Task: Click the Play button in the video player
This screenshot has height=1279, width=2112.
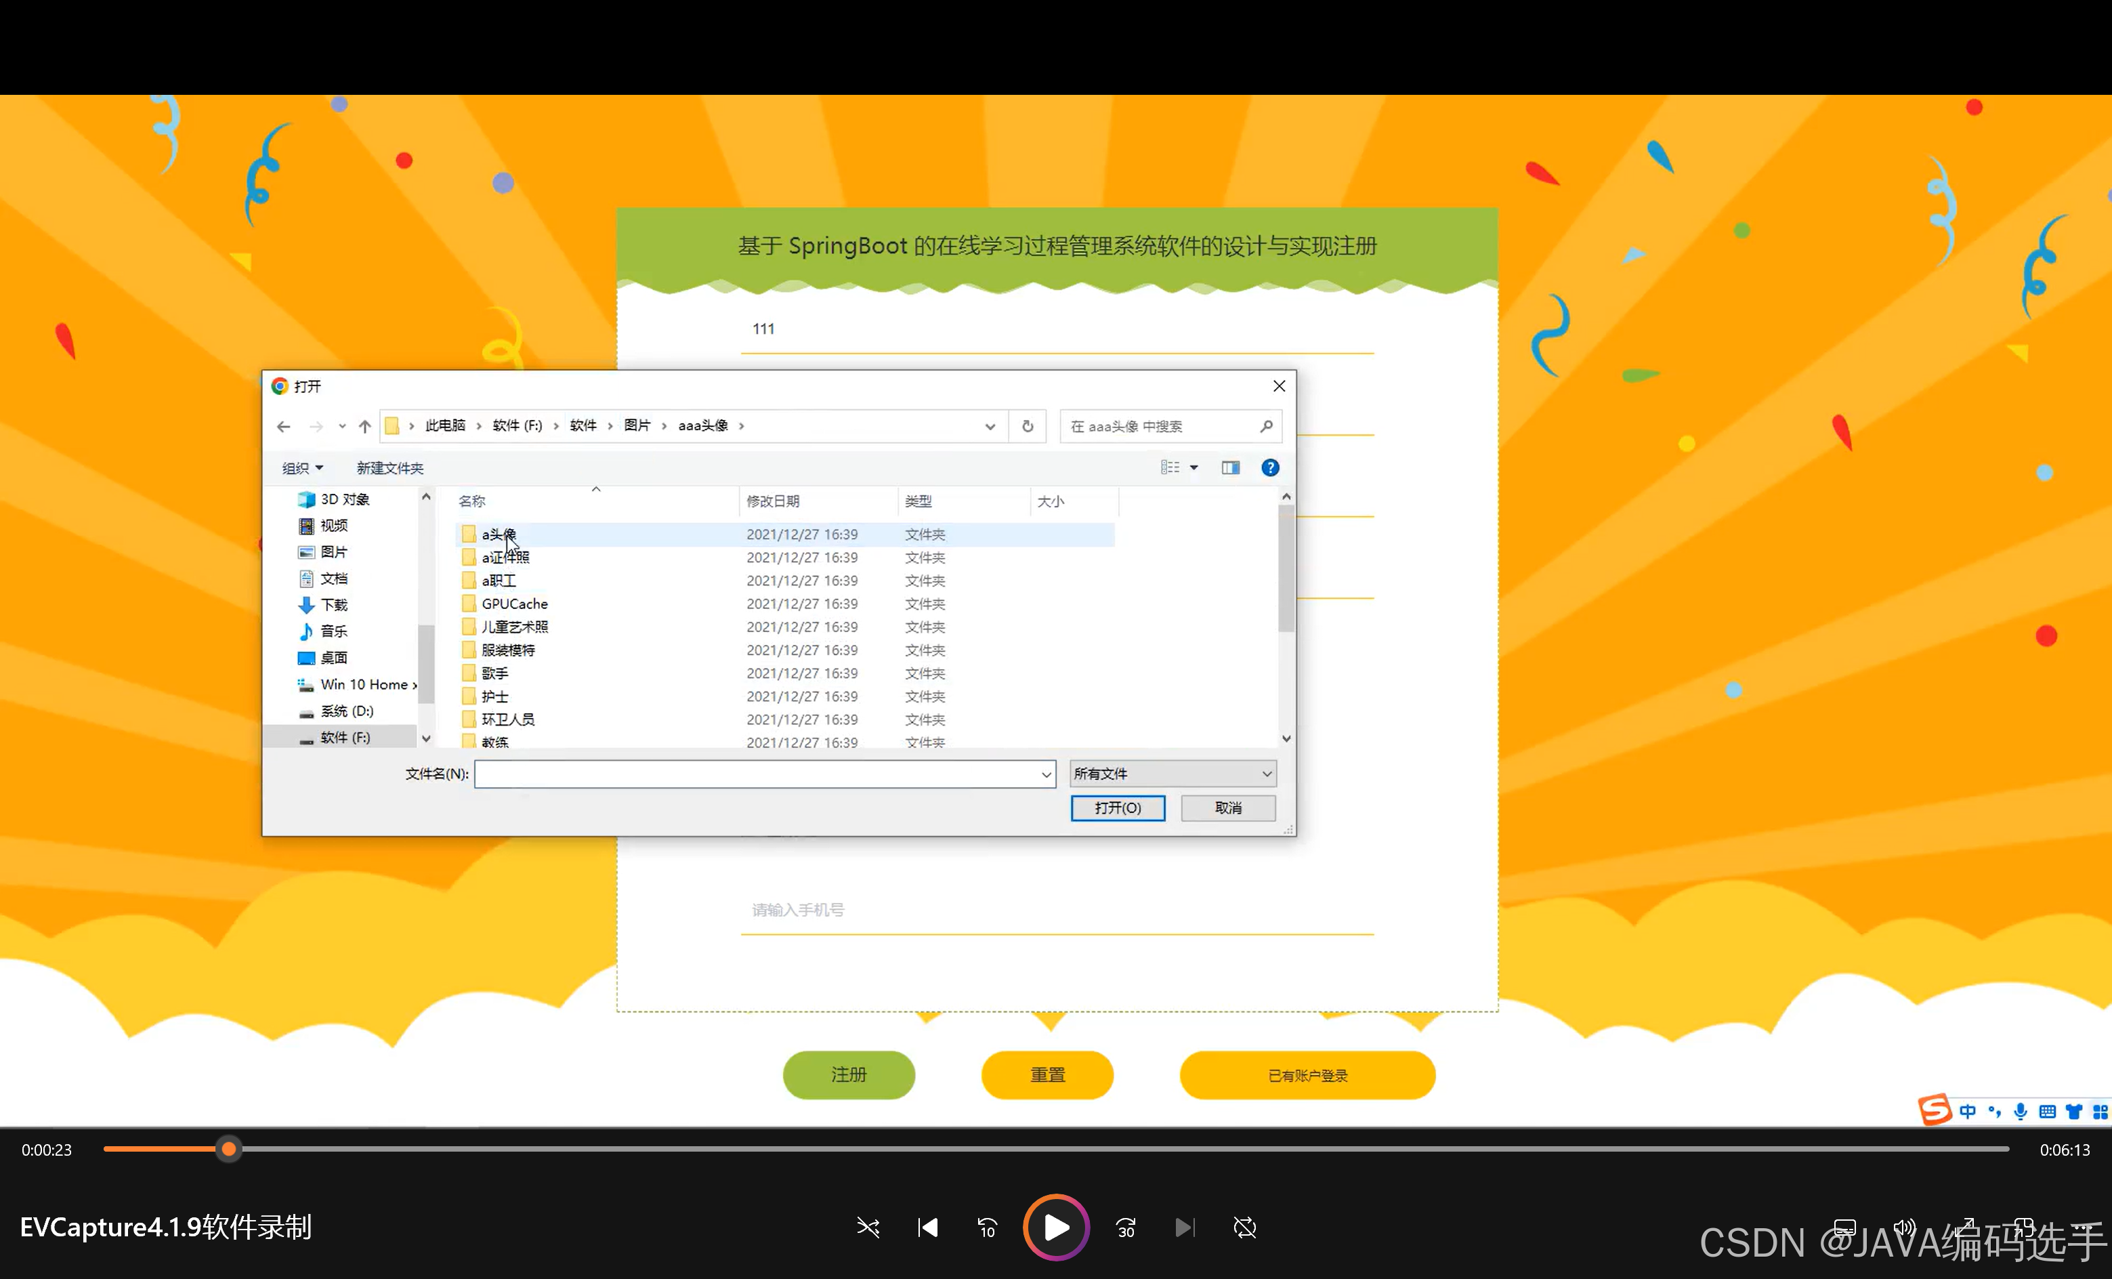Action: pos(1056,1228)
